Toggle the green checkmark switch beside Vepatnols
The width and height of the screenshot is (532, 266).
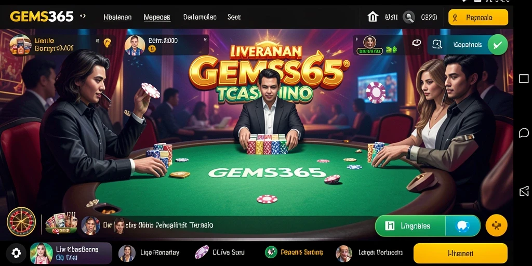coord(498,45)
